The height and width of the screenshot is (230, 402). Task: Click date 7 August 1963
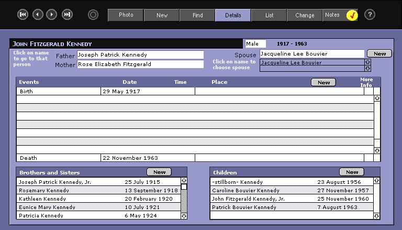[x=337, y=207]
